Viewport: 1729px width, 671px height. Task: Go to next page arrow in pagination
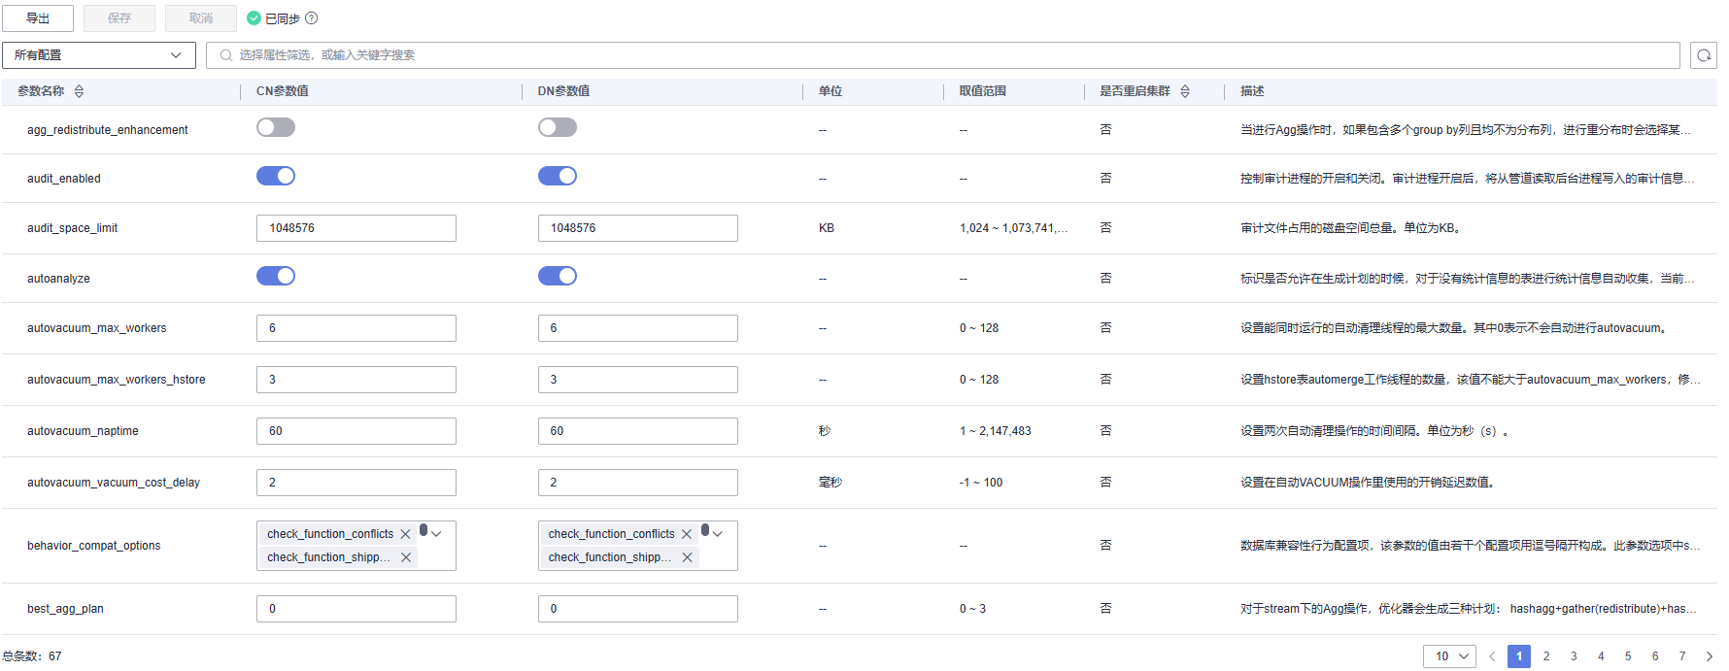(1710, 656)
